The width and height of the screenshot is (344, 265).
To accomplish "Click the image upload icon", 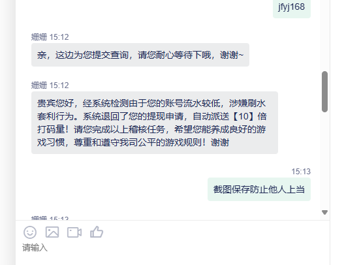I will click(x=52, y=232).
